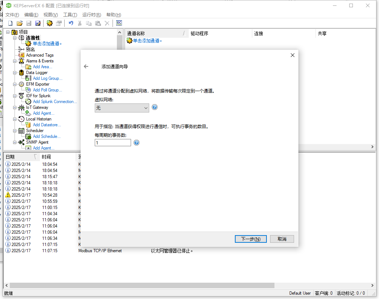The width and height of the screenshot is (379, 299).
Task: Click the 驱动程序 column header
Action: pos(220,33)
